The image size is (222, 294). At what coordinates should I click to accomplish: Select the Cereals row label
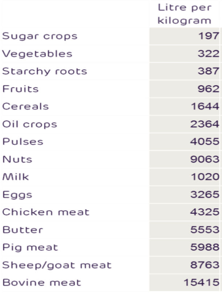25,106
